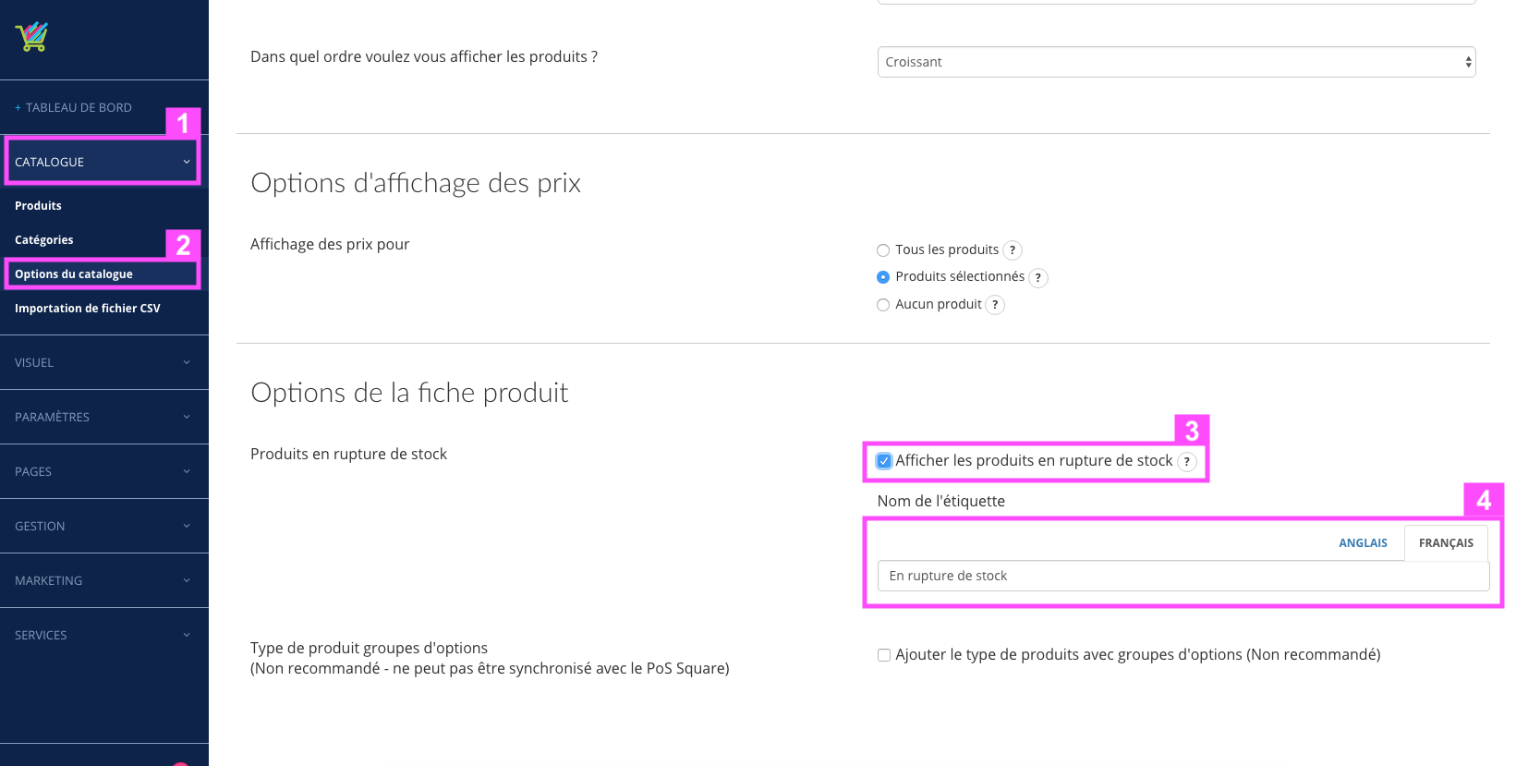This screenshot has height=766, width=1516.
Task: Click the plus icon beside Tableau de bord
Action: point(18,108)
